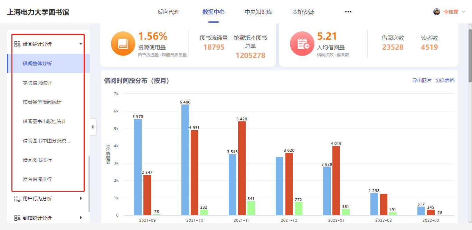This screenshot has height=230, width=472.
Task: Click the 导出图片 link
Action: tap(422, 80)
